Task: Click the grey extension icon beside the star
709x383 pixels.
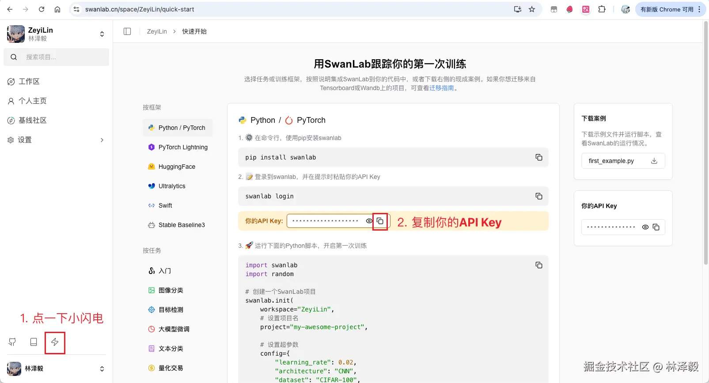Action: coord(554,9)
